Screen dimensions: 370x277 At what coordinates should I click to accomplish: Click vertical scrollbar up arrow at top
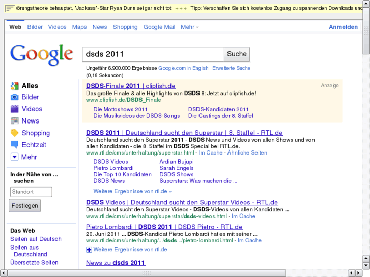pyautogui.click(x=366, y=4)
